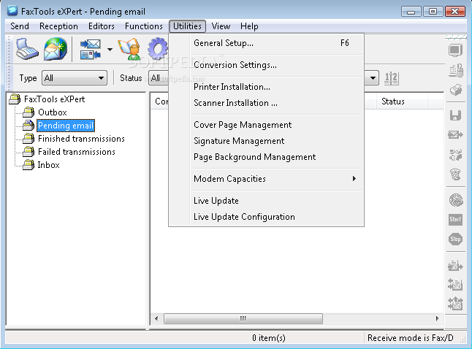Click the trash bin delete icon
The image size is (472, 349).
click(x=455, y=174)
